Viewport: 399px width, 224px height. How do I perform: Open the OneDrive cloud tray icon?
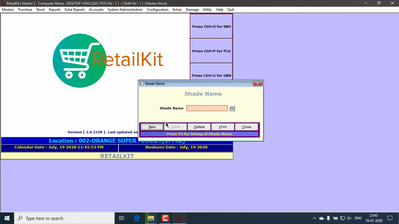[321, 218]
